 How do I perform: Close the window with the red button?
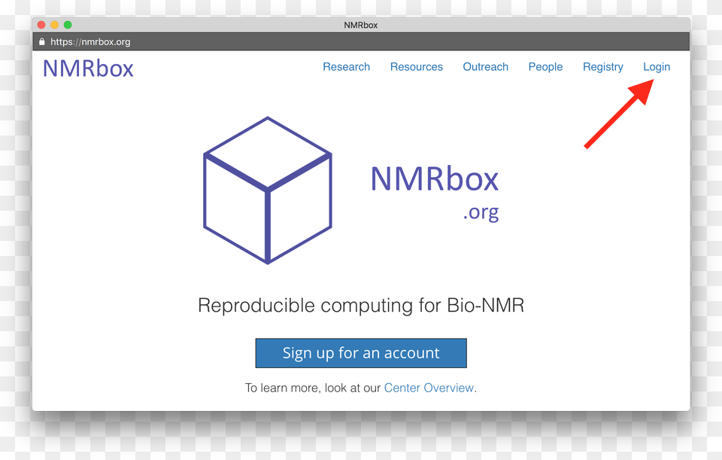tap(41, 25)
